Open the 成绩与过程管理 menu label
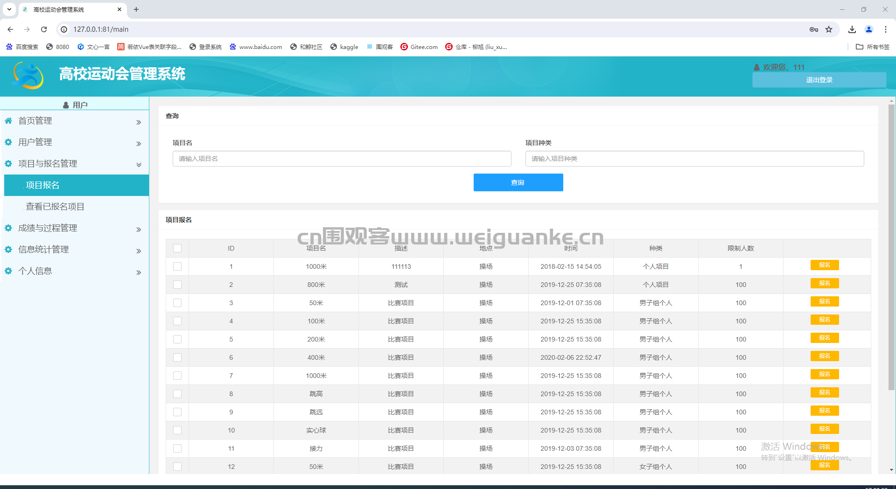 coord(48,228)
